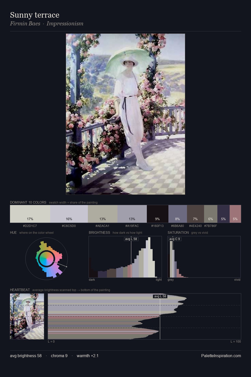This screenshot has width=251, height=377.
Task: Select the #D2D1C7 17% color swatch
Action: point(30,214)
